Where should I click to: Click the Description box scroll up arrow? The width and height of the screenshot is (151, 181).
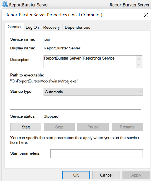tap(139, 59)
